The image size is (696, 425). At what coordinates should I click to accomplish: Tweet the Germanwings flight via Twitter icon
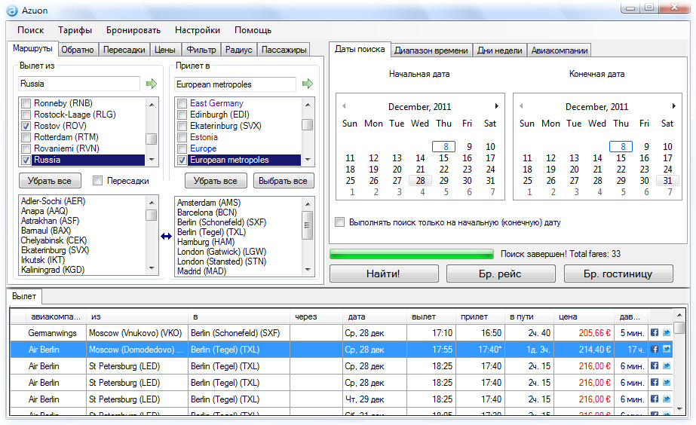pyautogui.click(x=666, y=332)
